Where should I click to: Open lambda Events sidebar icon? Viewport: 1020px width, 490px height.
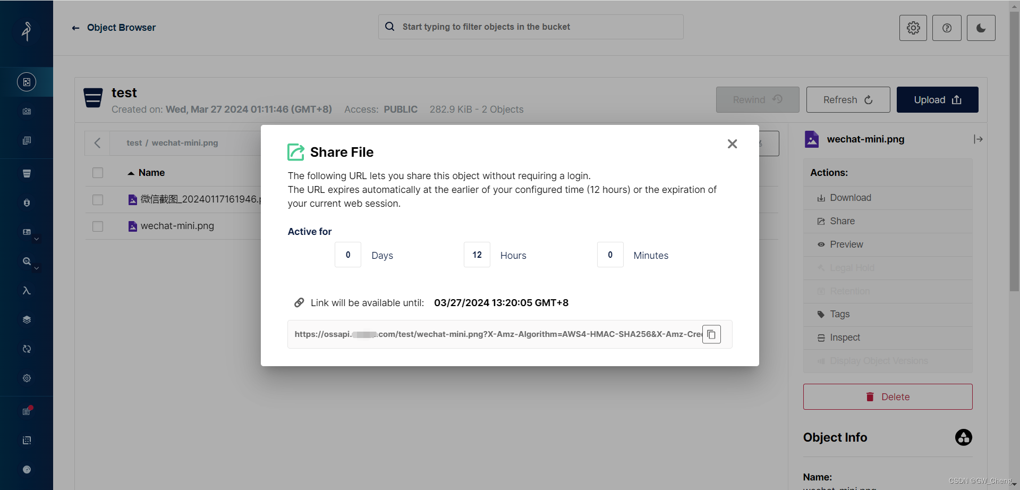pos(27,290)
